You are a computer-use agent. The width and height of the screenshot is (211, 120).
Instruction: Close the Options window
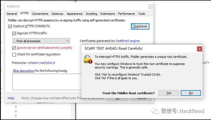tap(151, 7)
